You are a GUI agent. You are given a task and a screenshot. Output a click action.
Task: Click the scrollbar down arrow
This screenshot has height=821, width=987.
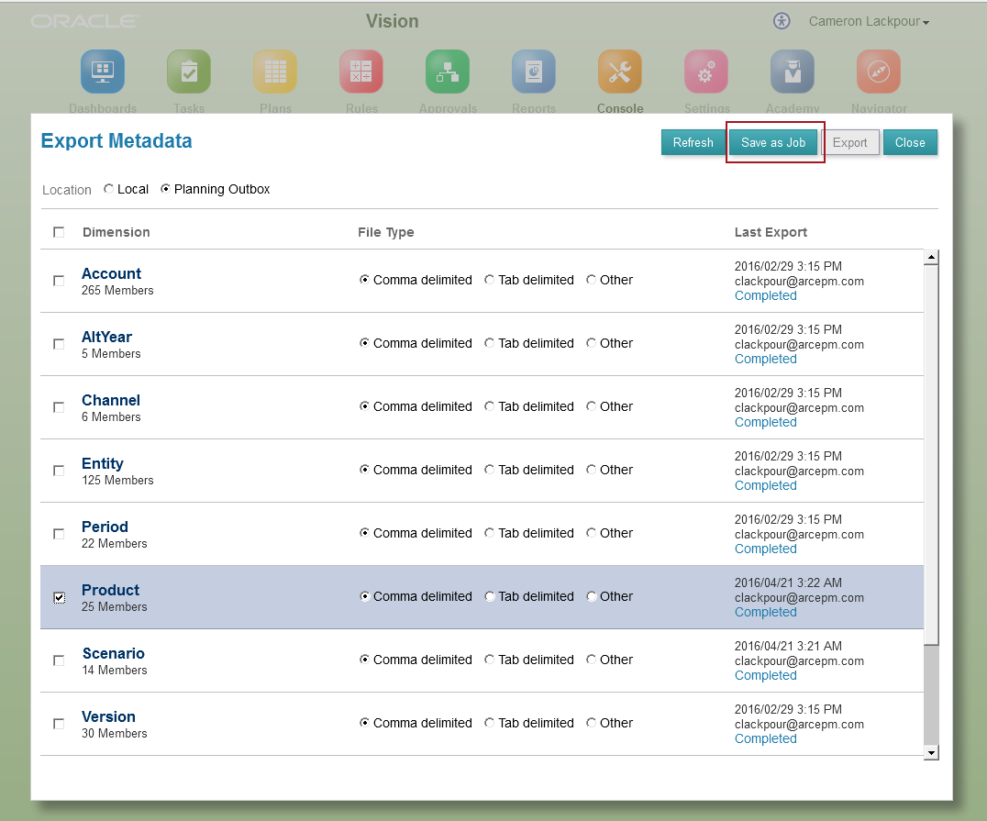931,752
